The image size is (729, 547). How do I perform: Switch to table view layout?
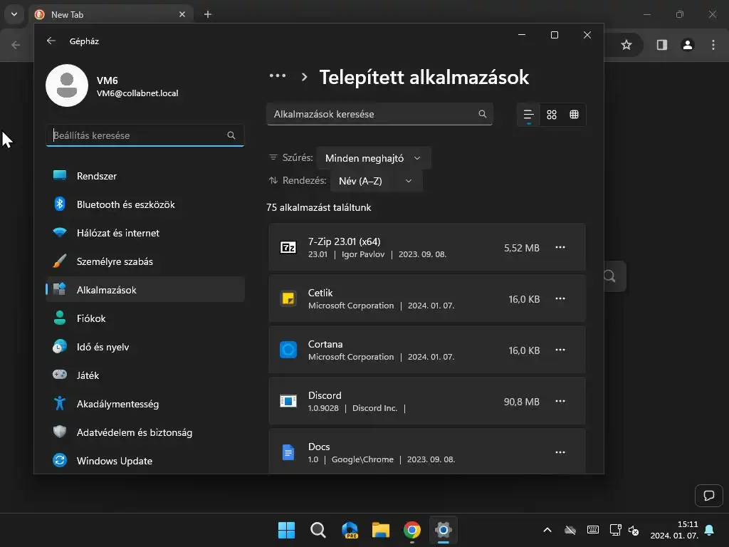tap(575, 115)
